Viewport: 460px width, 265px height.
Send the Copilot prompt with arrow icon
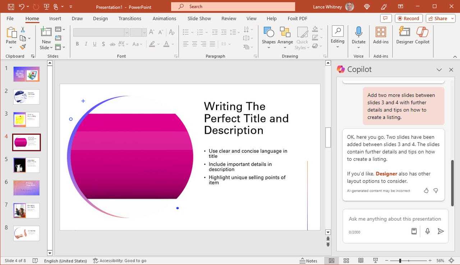(x=441, y=231)
